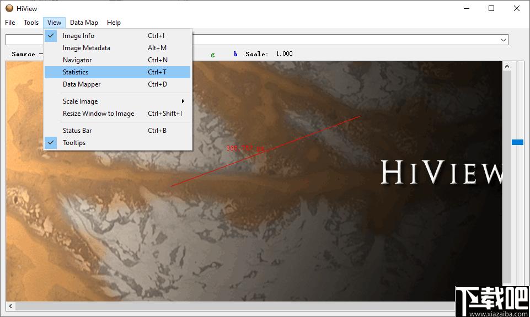This screenshot has width=530, height=317.
Task: Open the File menu
Action: click(x=10, y=22)
